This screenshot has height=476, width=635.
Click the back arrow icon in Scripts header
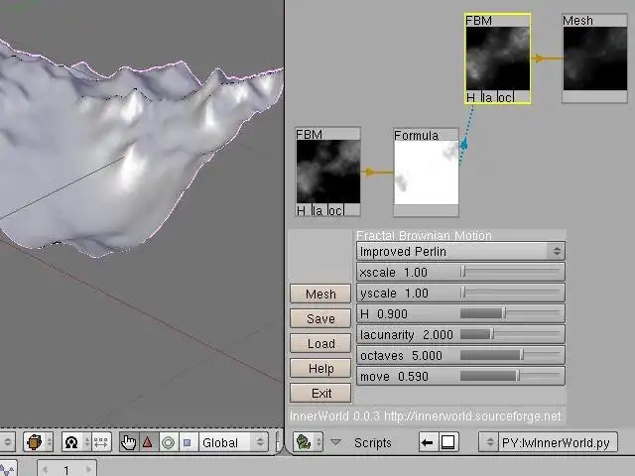coord(428,442)
